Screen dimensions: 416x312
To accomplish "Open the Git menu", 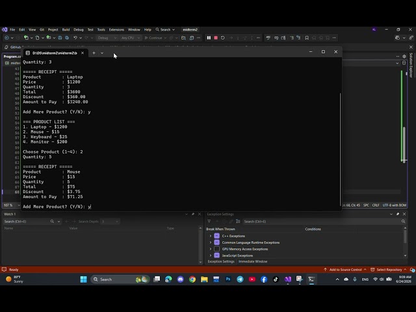I will click(42, 30).
